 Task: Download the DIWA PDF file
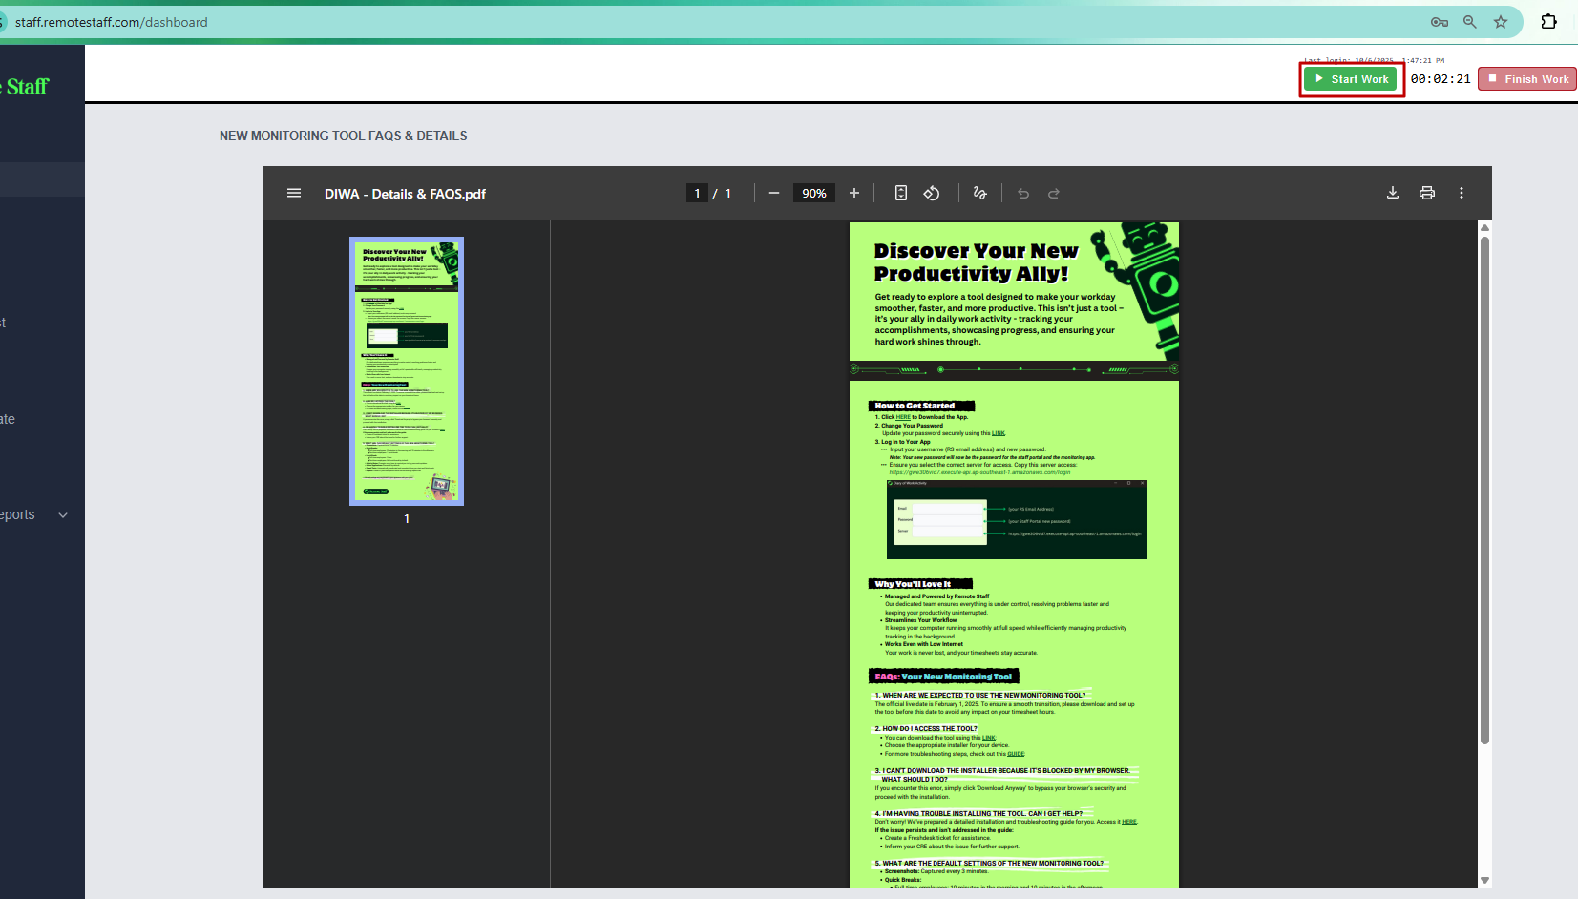click(x=1393, y=193)
